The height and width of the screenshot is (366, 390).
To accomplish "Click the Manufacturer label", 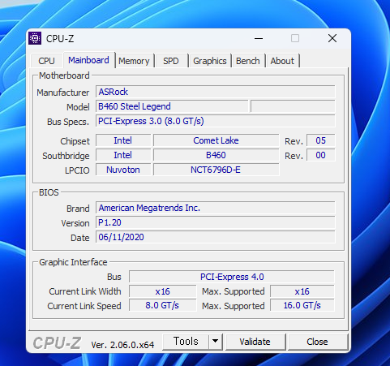I will (x=63, y=93).
